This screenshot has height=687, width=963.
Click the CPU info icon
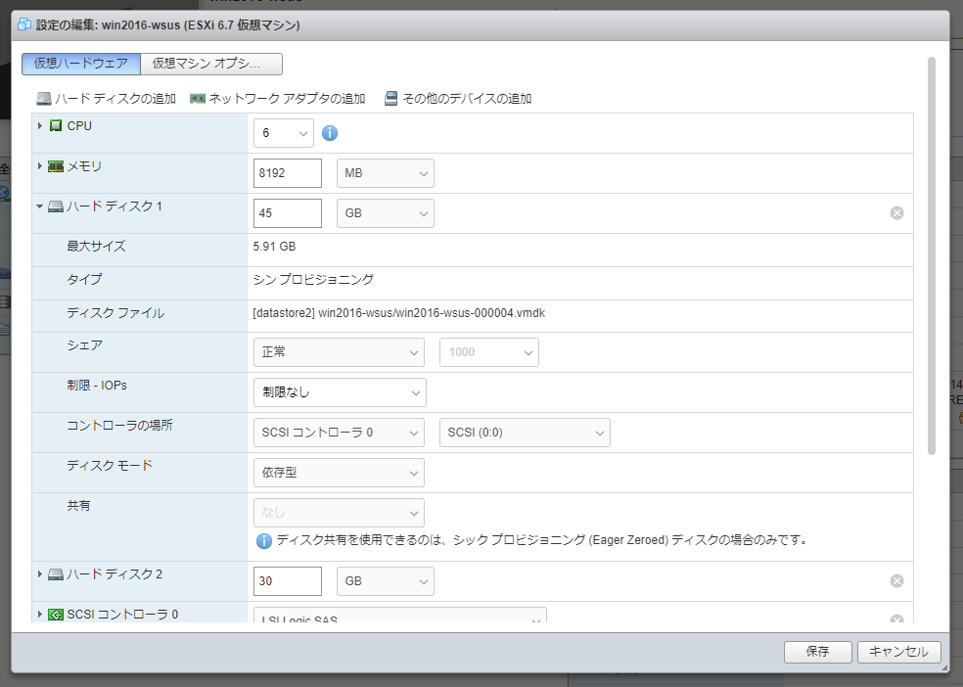pyautogui.click(x=330, y=133)
